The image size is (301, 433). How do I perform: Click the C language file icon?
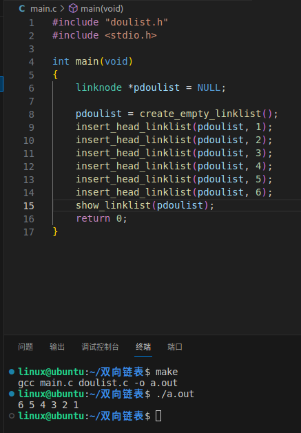coord(22,9)
